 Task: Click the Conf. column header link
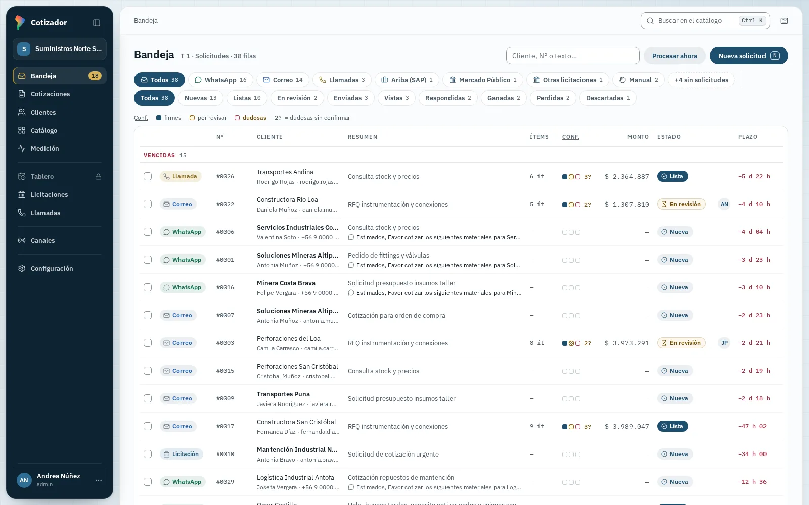(571, 137)
